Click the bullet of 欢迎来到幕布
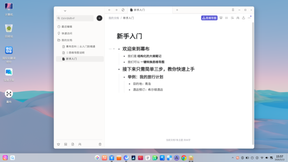 coord(119,49)
